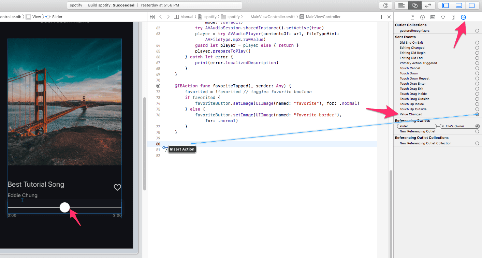Switch to the Version editor

[x=428, y=5]
